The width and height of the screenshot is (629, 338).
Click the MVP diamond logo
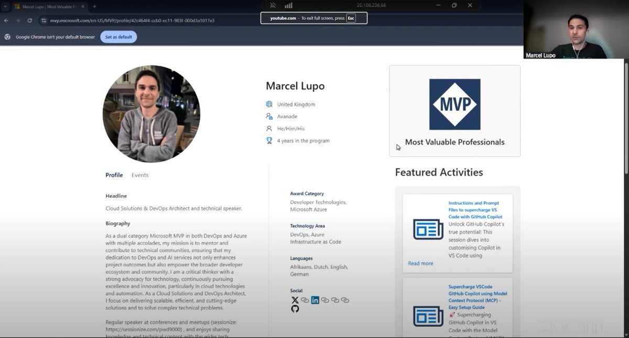tap(454, 104)
